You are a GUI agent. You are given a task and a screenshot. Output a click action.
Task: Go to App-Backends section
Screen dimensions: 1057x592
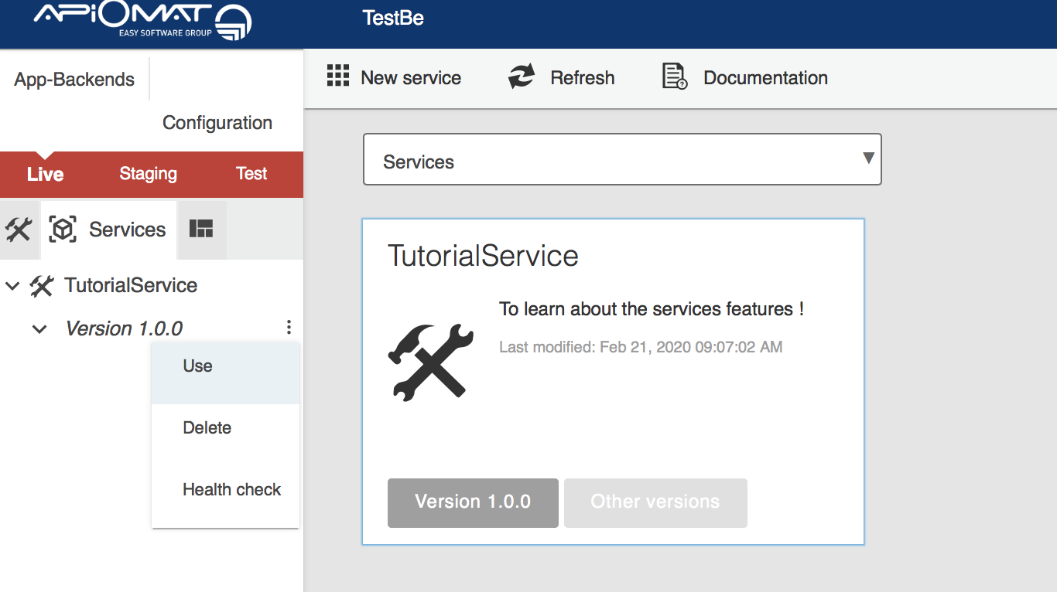[74, 80]
